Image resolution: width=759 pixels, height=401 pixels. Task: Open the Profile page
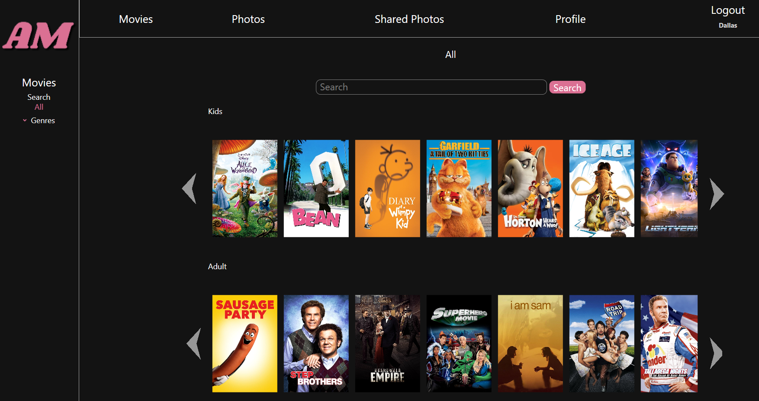[x=570, y=19]
